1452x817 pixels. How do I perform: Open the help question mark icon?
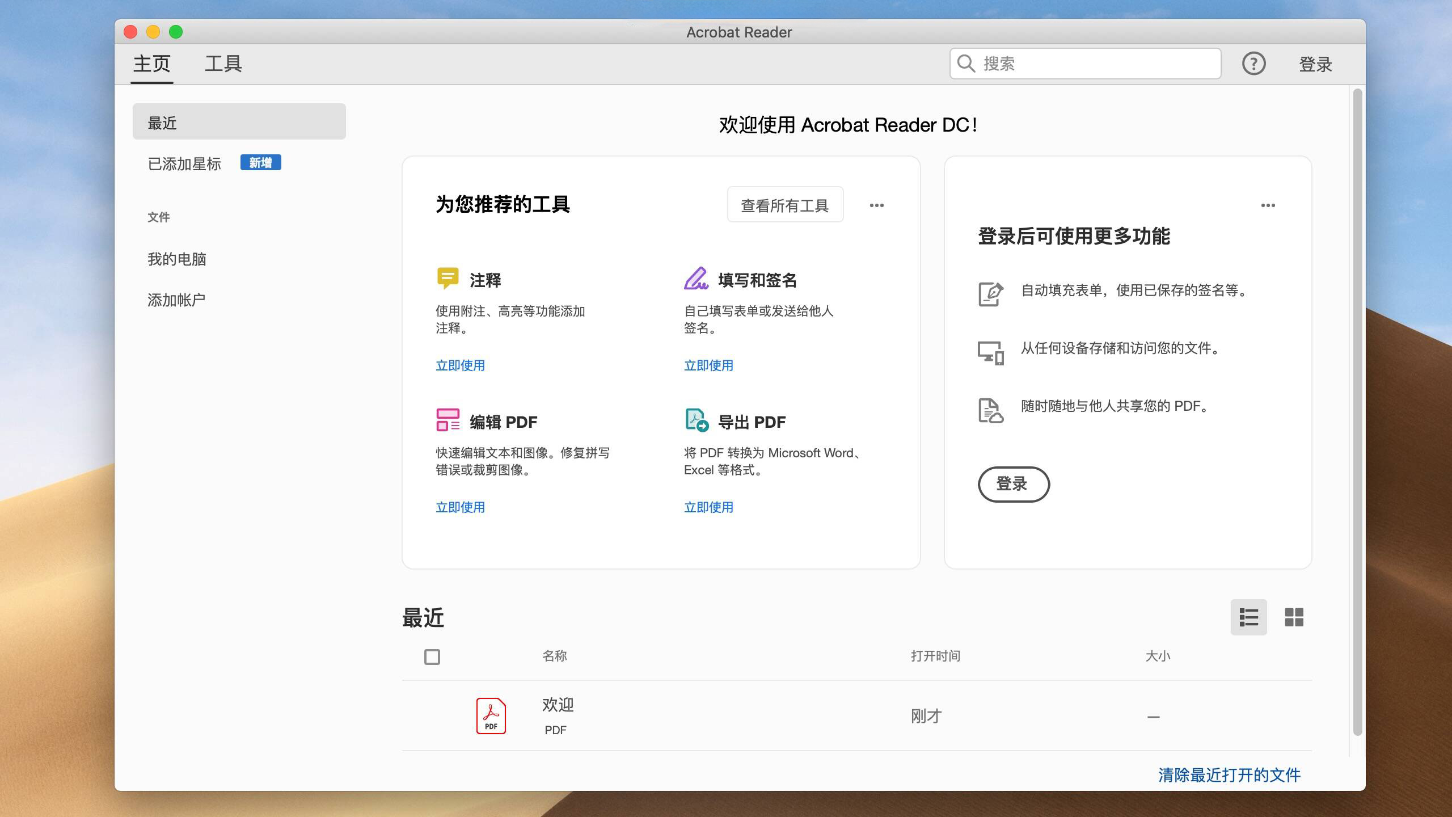click(x=1253, y=64)
